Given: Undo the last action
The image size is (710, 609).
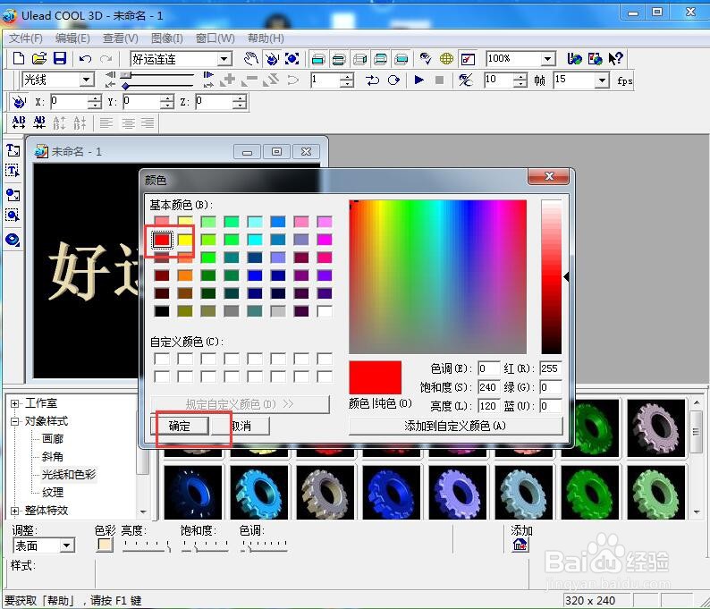Looking at the screenshot, I should [85, 58].
